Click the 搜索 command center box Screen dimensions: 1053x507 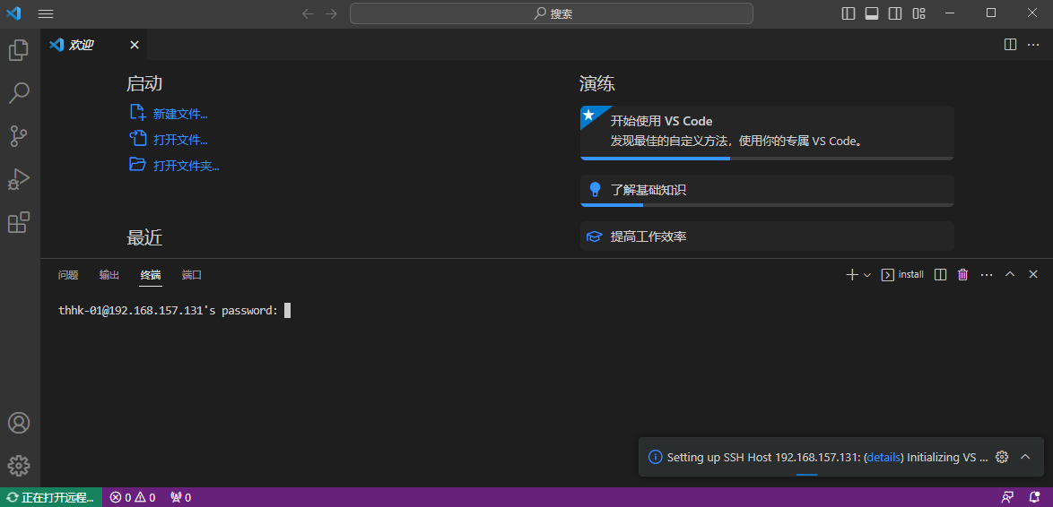pos(552,13)
